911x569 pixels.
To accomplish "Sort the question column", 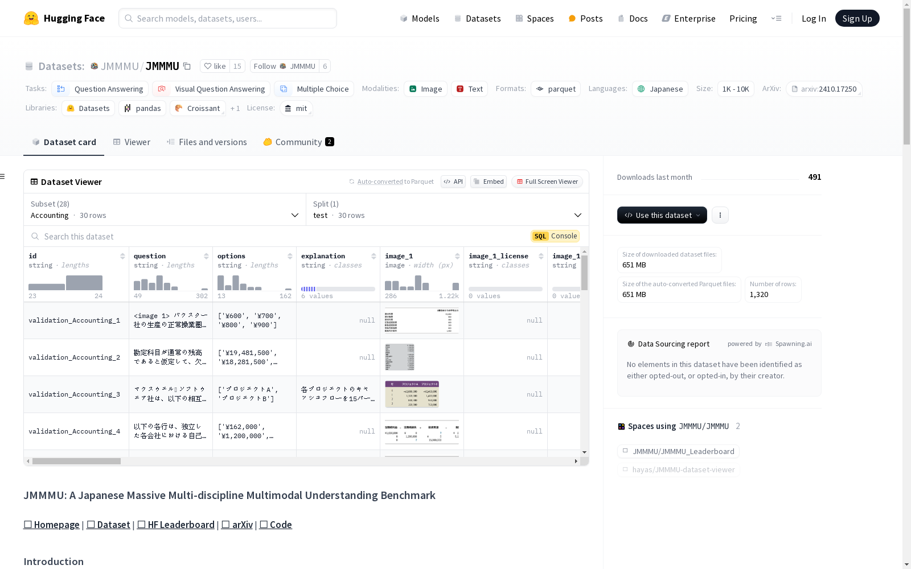I will (x=206, y=256).
